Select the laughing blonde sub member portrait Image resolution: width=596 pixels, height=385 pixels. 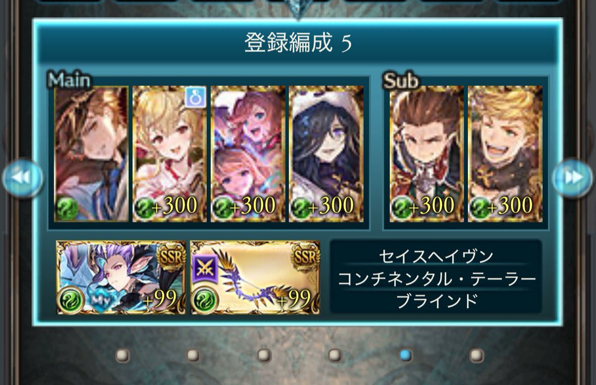coord(505,154)
